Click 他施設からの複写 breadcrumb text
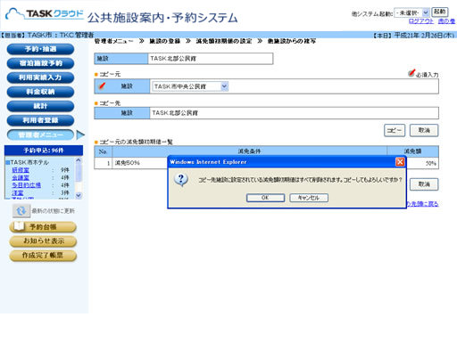 292,41
